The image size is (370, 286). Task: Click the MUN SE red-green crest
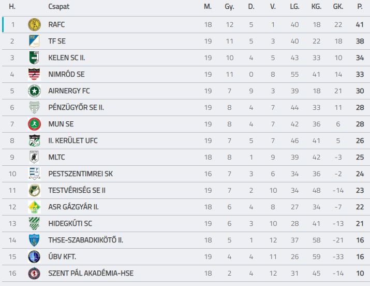[34, 124]
